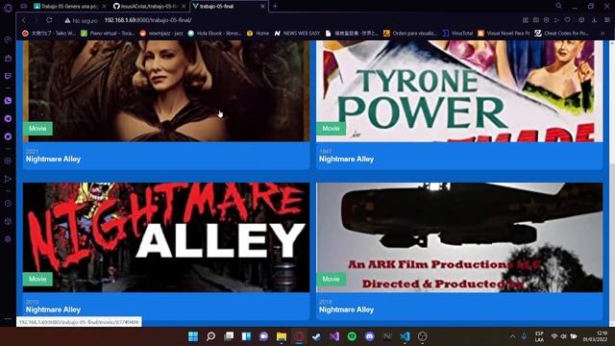Click 'Nightmare Alley' title under 2010
This screenshot has height=346, width=615.
coord(54,309)
